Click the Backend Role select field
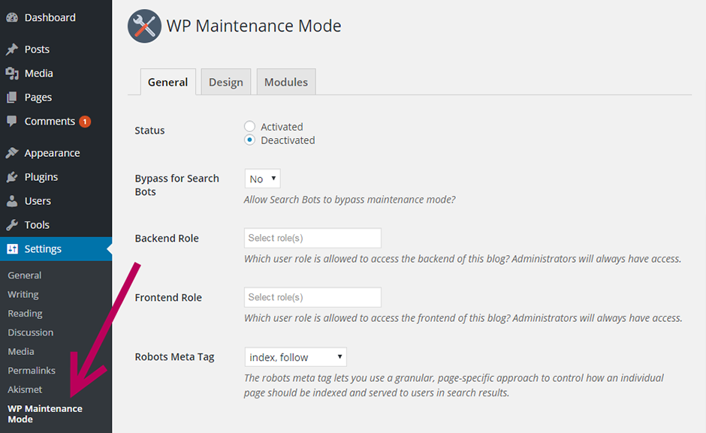Screen dimensions: 706x433 point(312,238)
